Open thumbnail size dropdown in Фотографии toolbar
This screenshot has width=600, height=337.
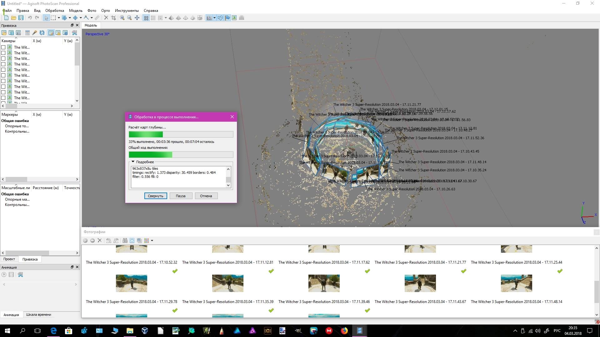pos(152,241)
